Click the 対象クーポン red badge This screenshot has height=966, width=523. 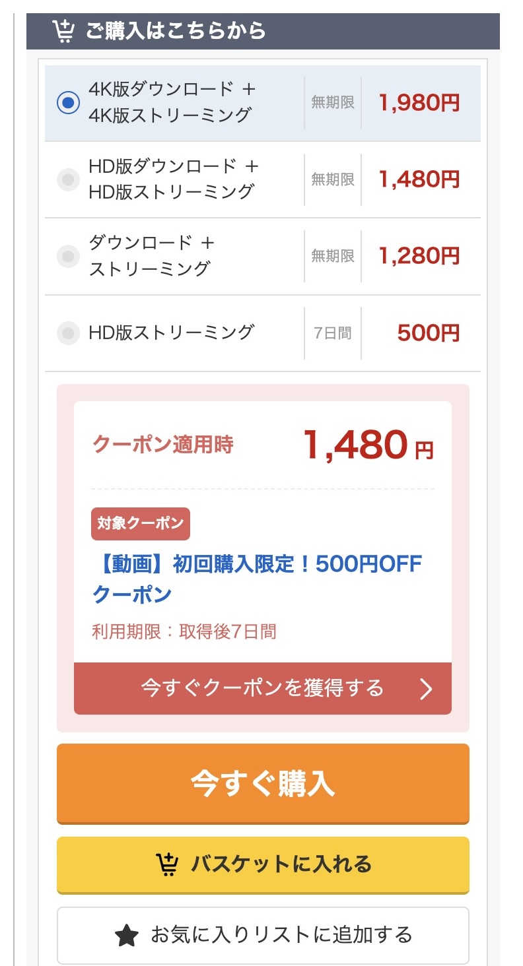(x=140, y=524)
